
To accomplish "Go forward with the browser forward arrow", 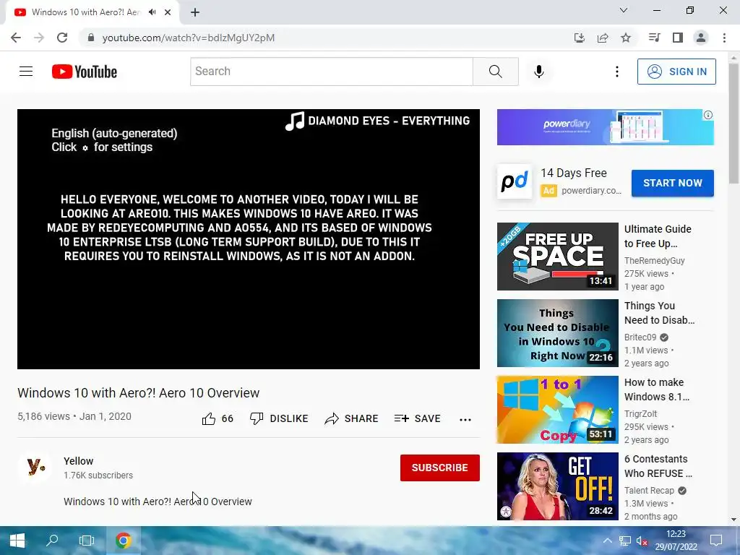I will [x=39, y=38].
